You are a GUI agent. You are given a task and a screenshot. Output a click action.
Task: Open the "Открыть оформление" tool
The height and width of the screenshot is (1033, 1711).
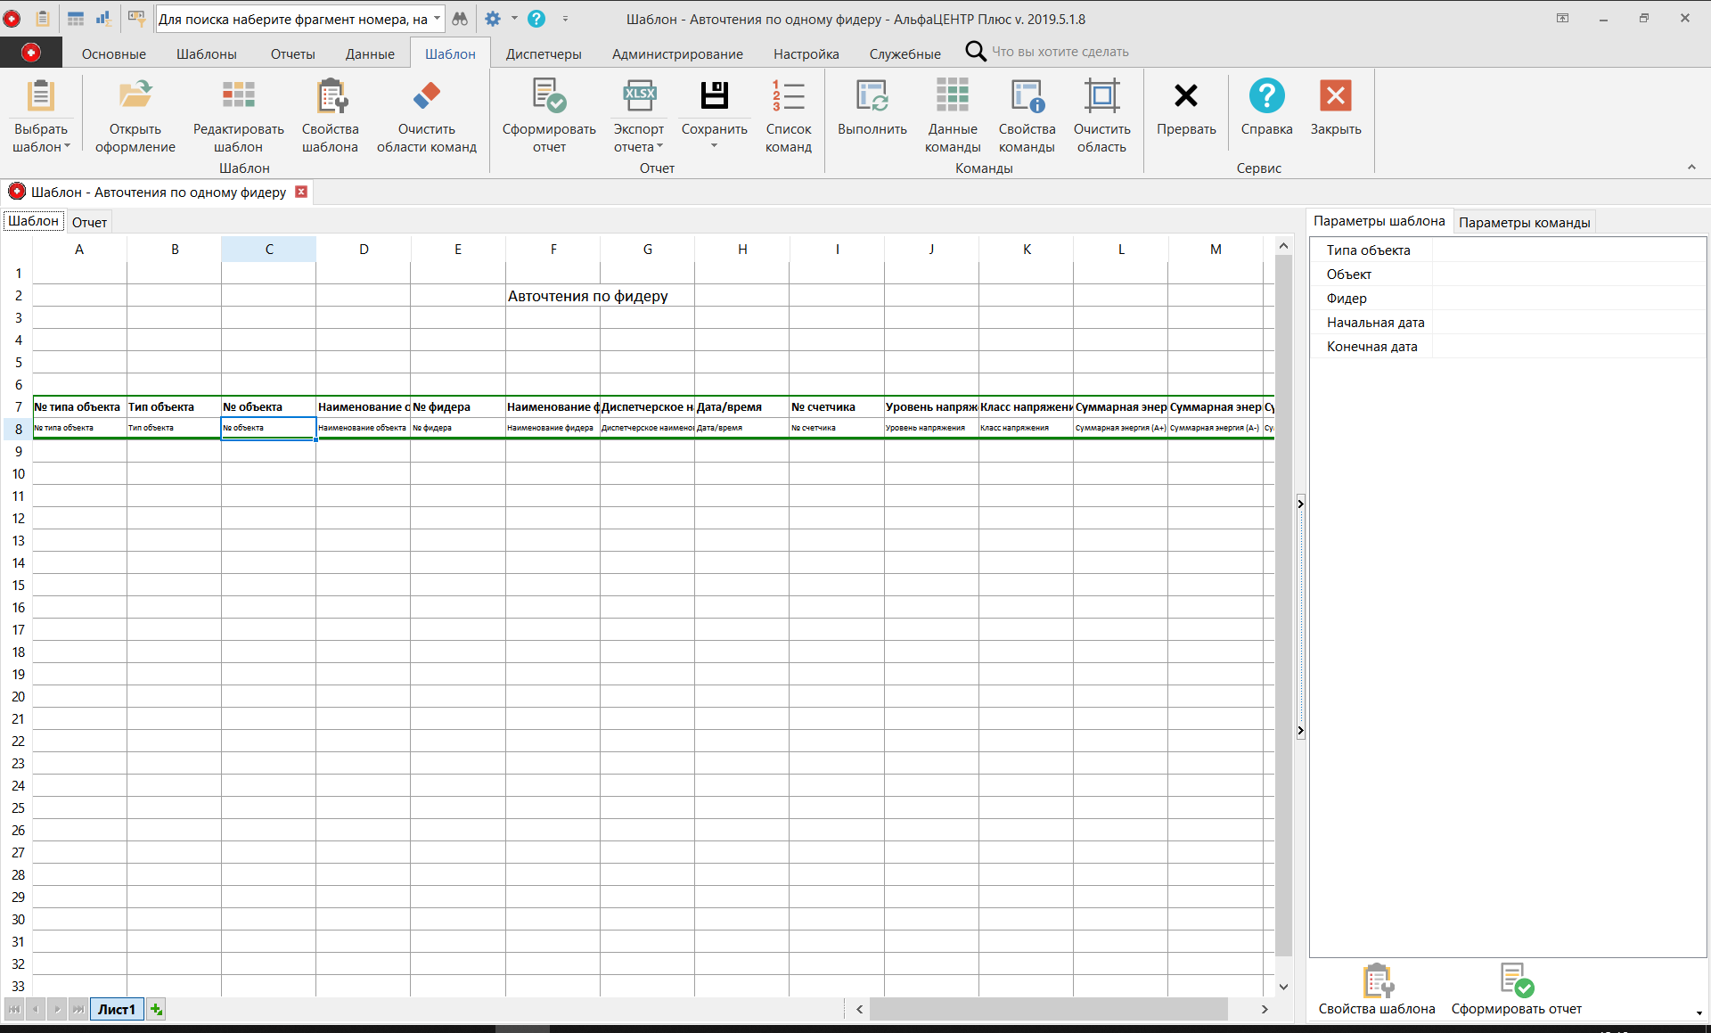pos(135,114)
